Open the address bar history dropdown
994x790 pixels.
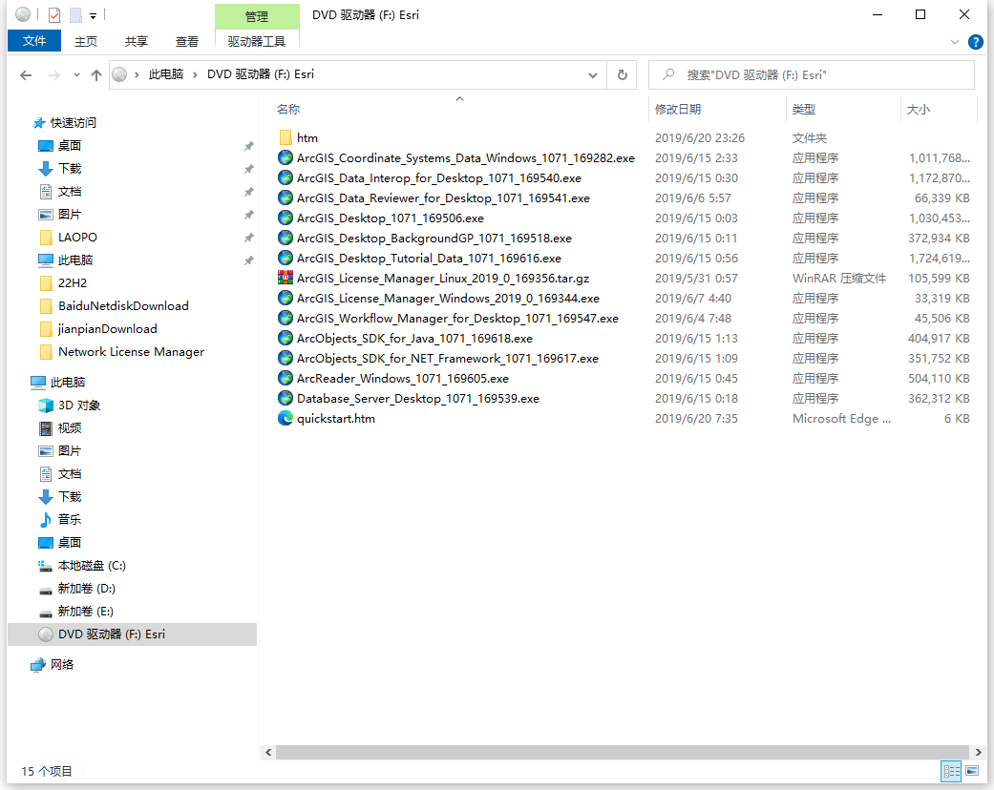pyautogui.click(x=593, y=75)
